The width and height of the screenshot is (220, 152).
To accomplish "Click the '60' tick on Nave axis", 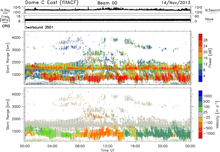I will click(197, 16).
